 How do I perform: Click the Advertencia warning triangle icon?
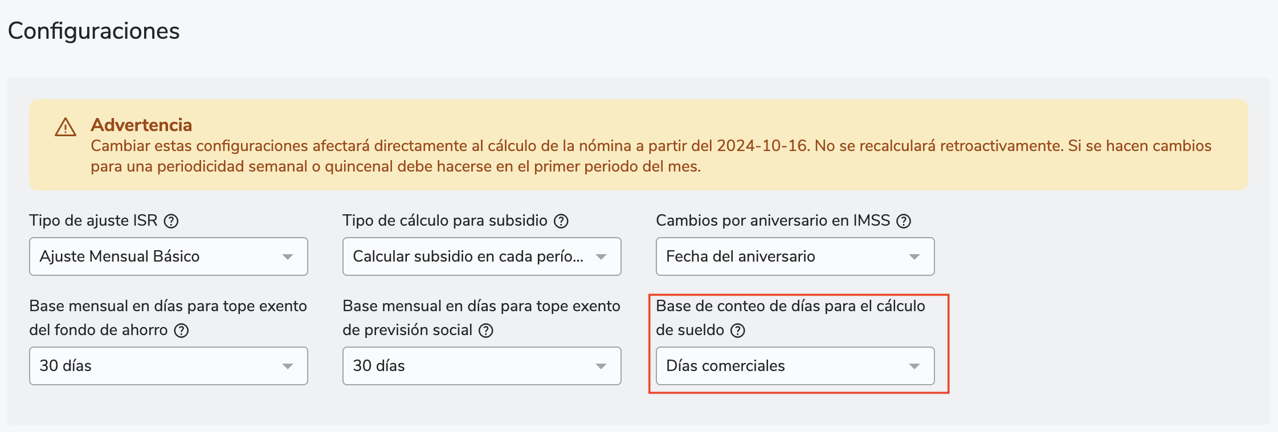(x=66, y=127)
